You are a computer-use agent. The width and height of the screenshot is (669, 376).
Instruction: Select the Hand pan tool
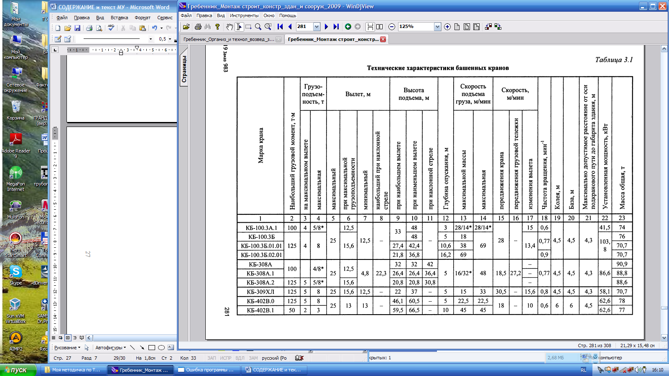pyautogui.click(x=230, y=27)
